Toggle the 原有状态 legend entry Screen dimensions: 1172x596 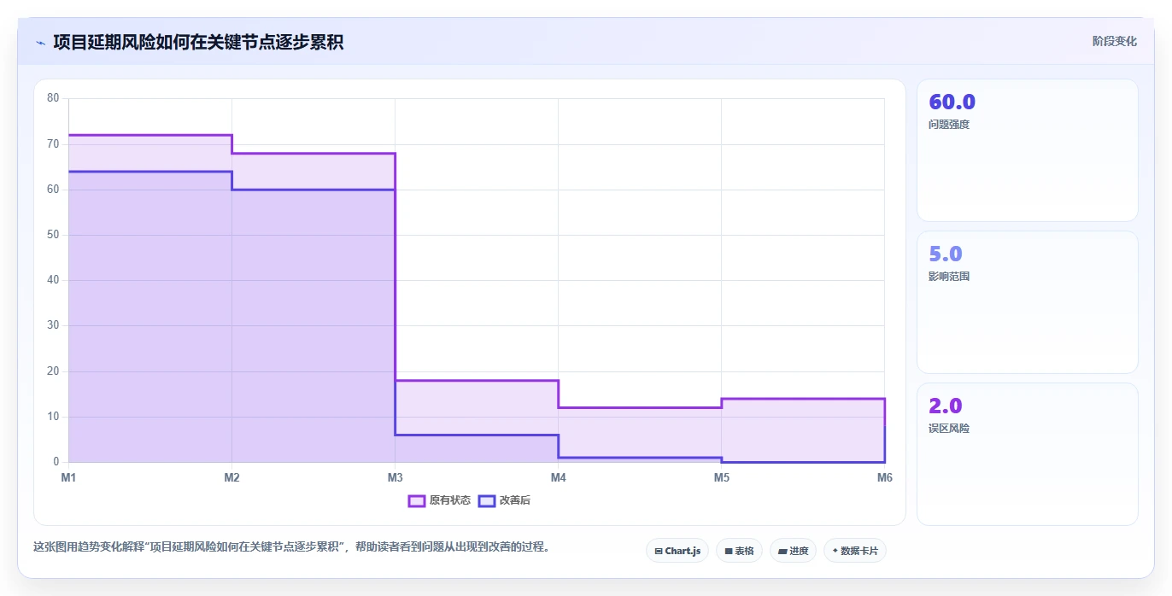coord(439,500)
